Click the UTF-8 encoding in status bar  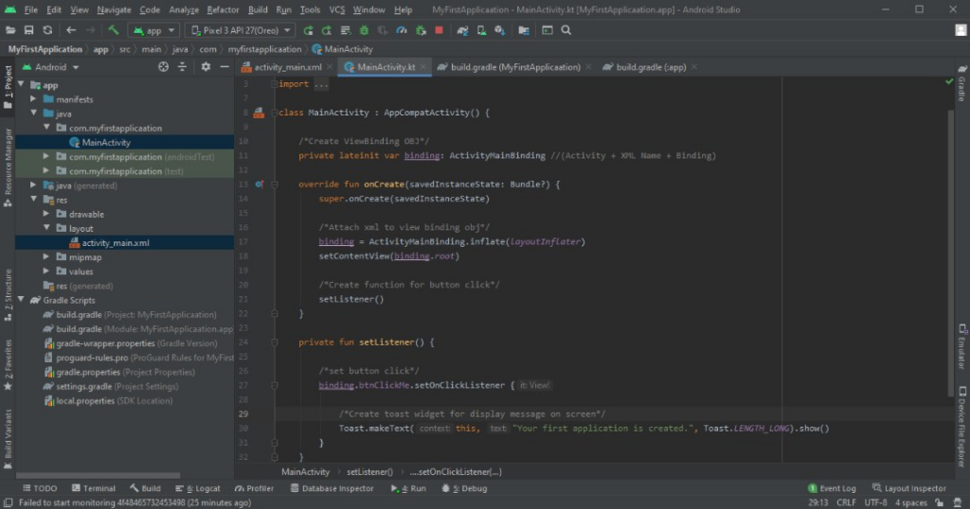pyautogui.click(x=875, y=502)
